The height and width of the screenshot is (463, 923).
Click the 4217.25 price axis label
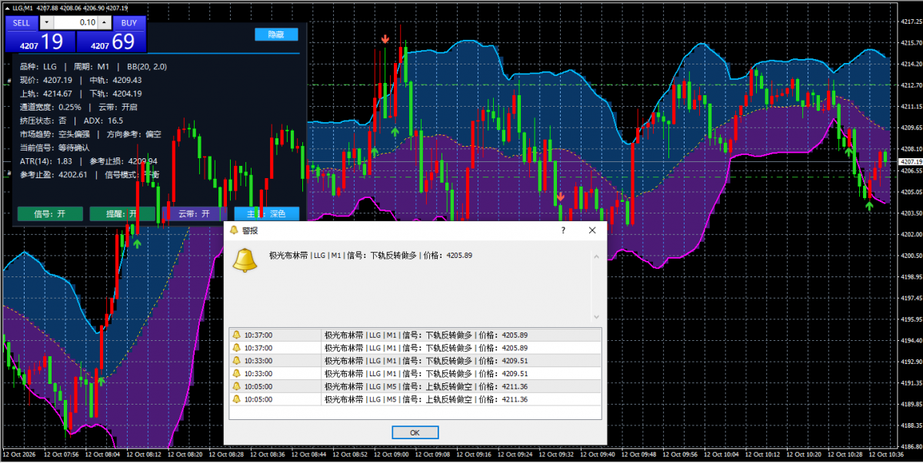pos(910,21)
